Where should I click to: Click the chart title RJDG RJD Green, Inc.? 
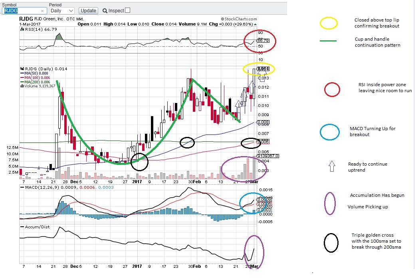42,19
